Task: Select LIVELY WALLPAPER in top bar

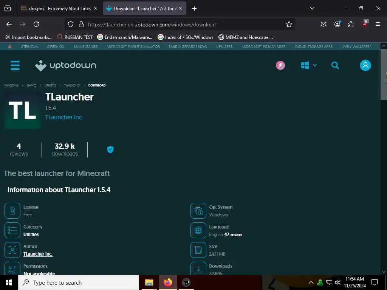Action: [356, 46]
